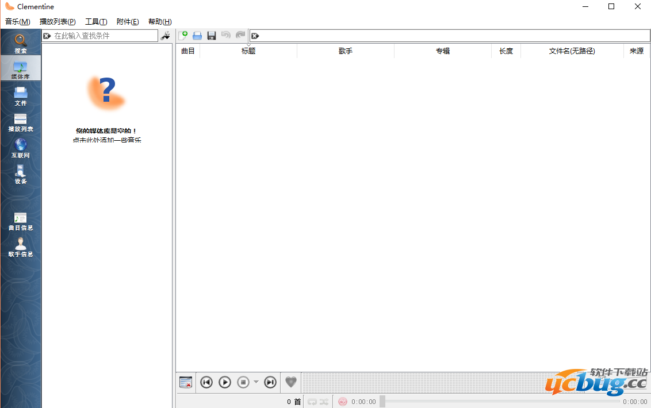The image size is (651, 408).
Task: Click the link to add music to the library
Action: pyautogui.click(x=107, y=140)
